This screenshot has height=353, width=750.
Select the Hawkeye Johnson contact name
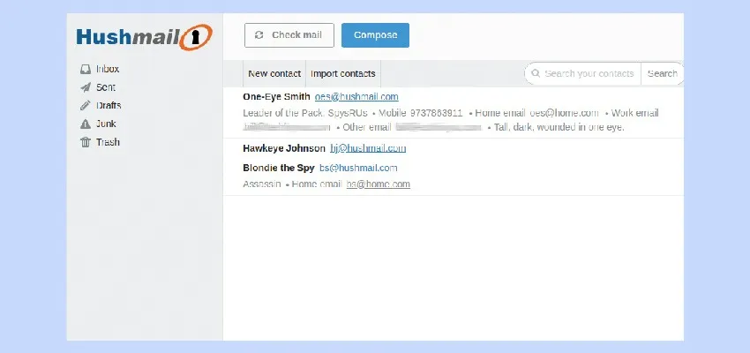[284, 148]
